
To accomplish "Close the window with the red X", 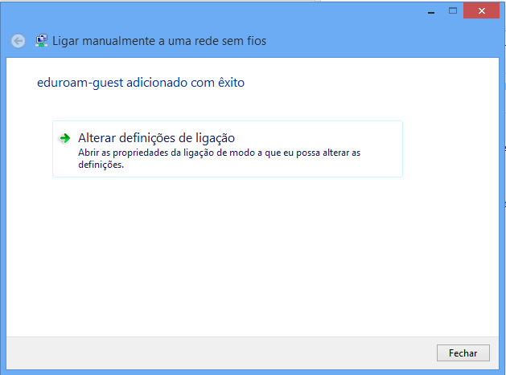I will (x=482, y=10).
